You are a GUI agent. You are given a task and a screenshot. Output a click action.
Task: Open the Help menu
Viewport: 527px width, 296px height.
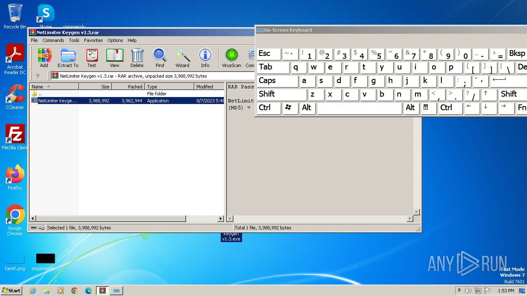[132, 40]
